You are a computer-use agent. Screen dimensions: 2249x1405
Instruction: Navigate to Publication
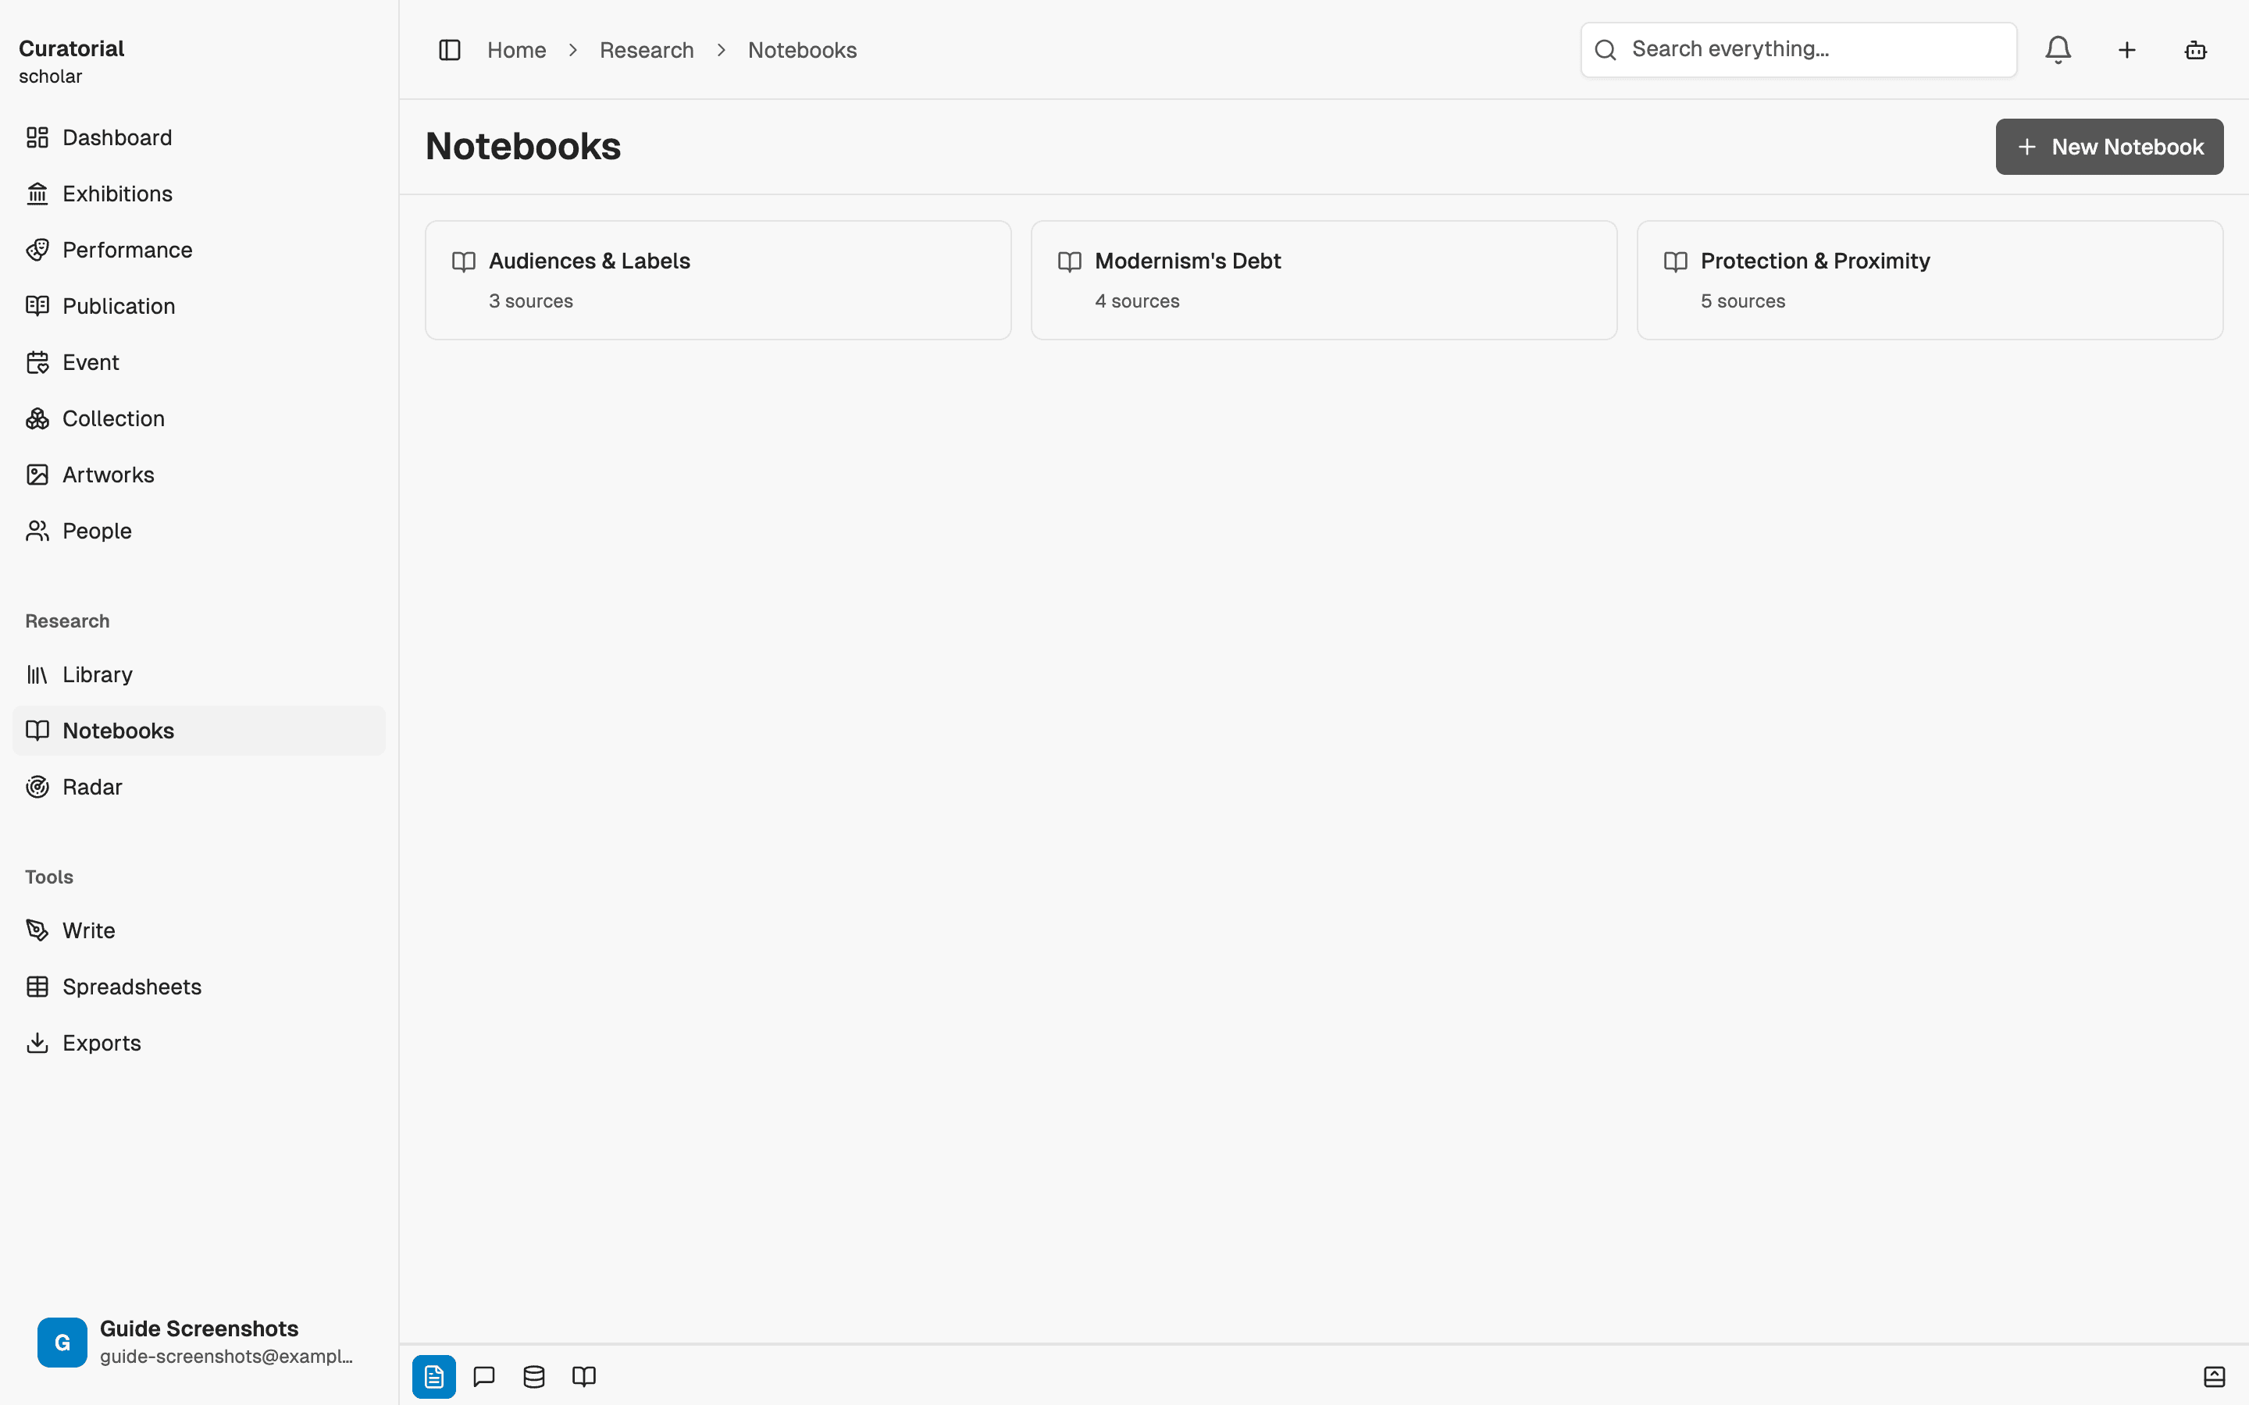tap(199, 306)
